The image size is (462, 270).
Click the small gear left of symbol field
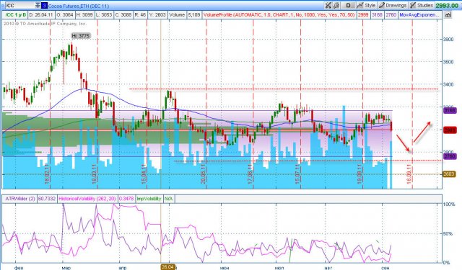2,6
